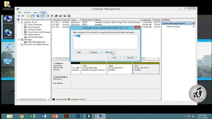Screen dimensions: 212x119
Task: Open Word from the taskbar
Action: (43, 116)
